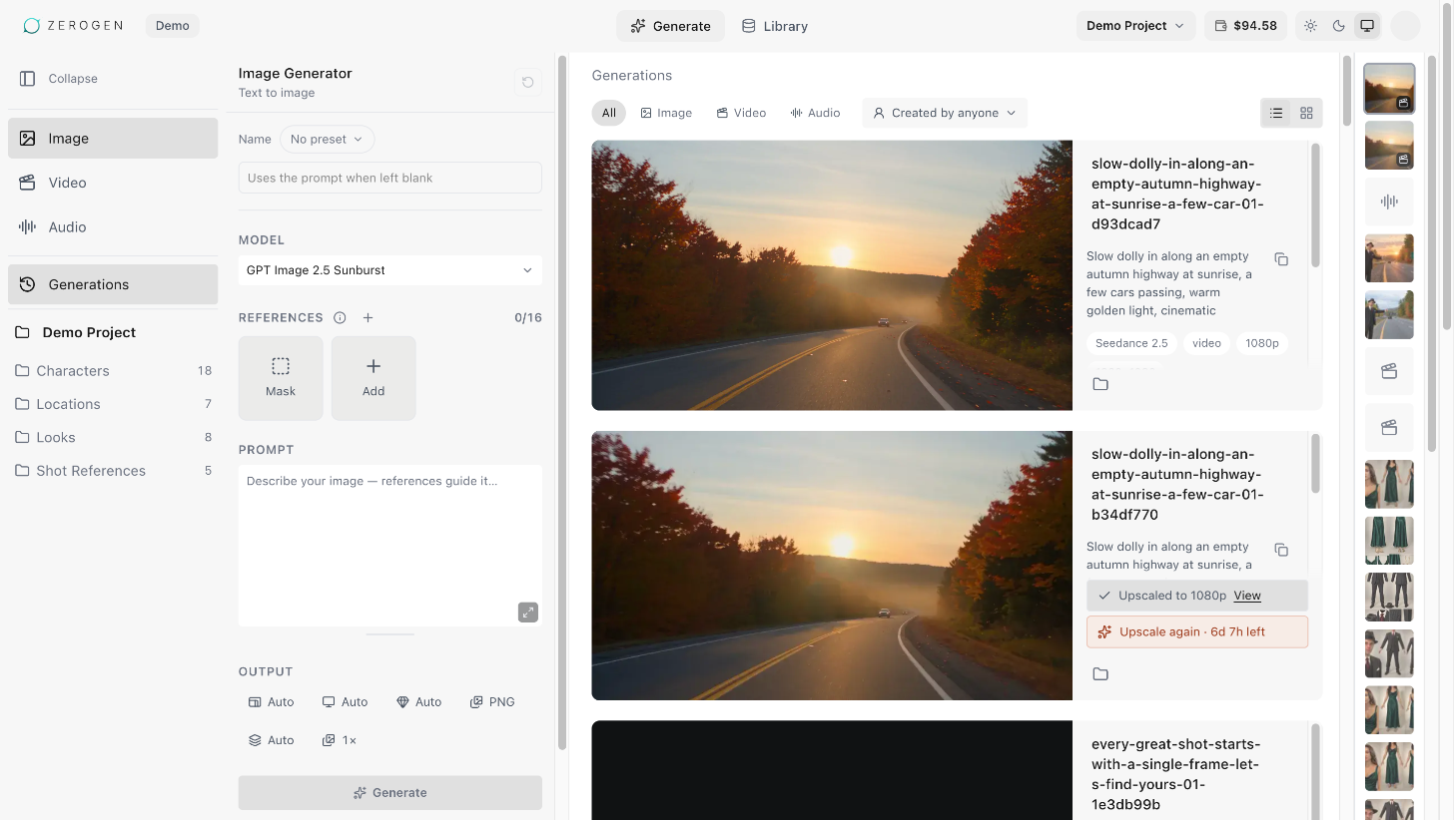Click the video tag on d93dcad7 card
The width and height of the screenshot is (1454, 820).
(1206, 343)
